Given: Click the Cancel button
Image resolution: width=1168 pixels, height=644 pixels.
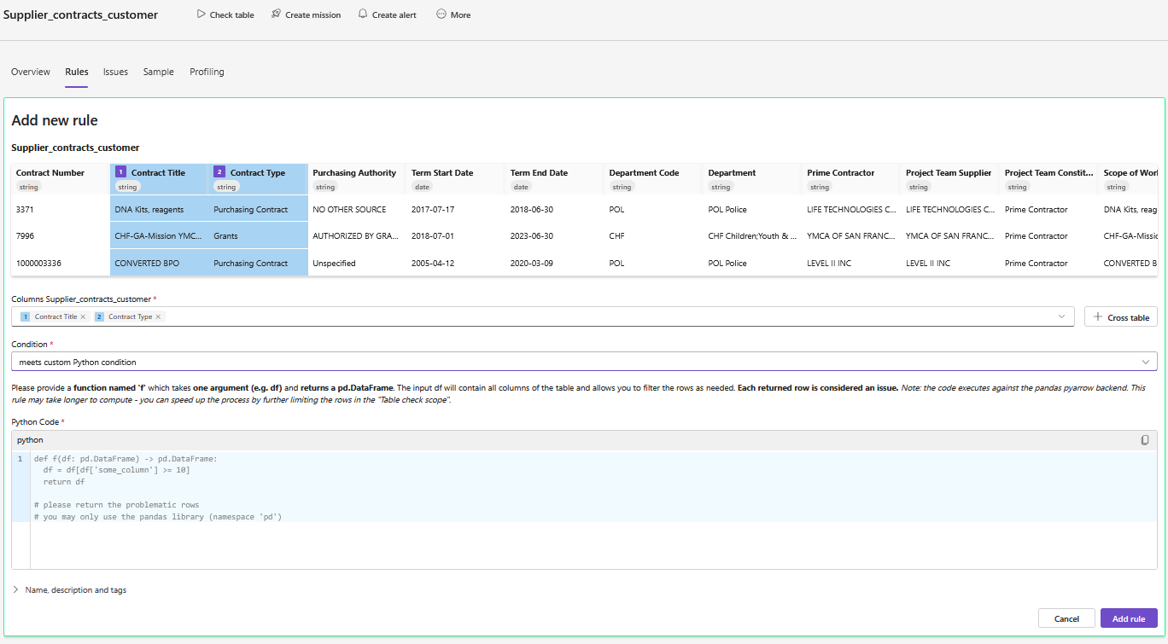Looking at the screenshot, I should coord(1066,618).
